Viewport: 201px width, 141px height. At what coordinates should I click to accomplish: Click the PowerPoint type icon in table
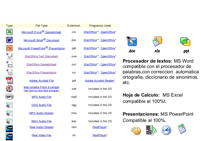click(x=9, y=48)
